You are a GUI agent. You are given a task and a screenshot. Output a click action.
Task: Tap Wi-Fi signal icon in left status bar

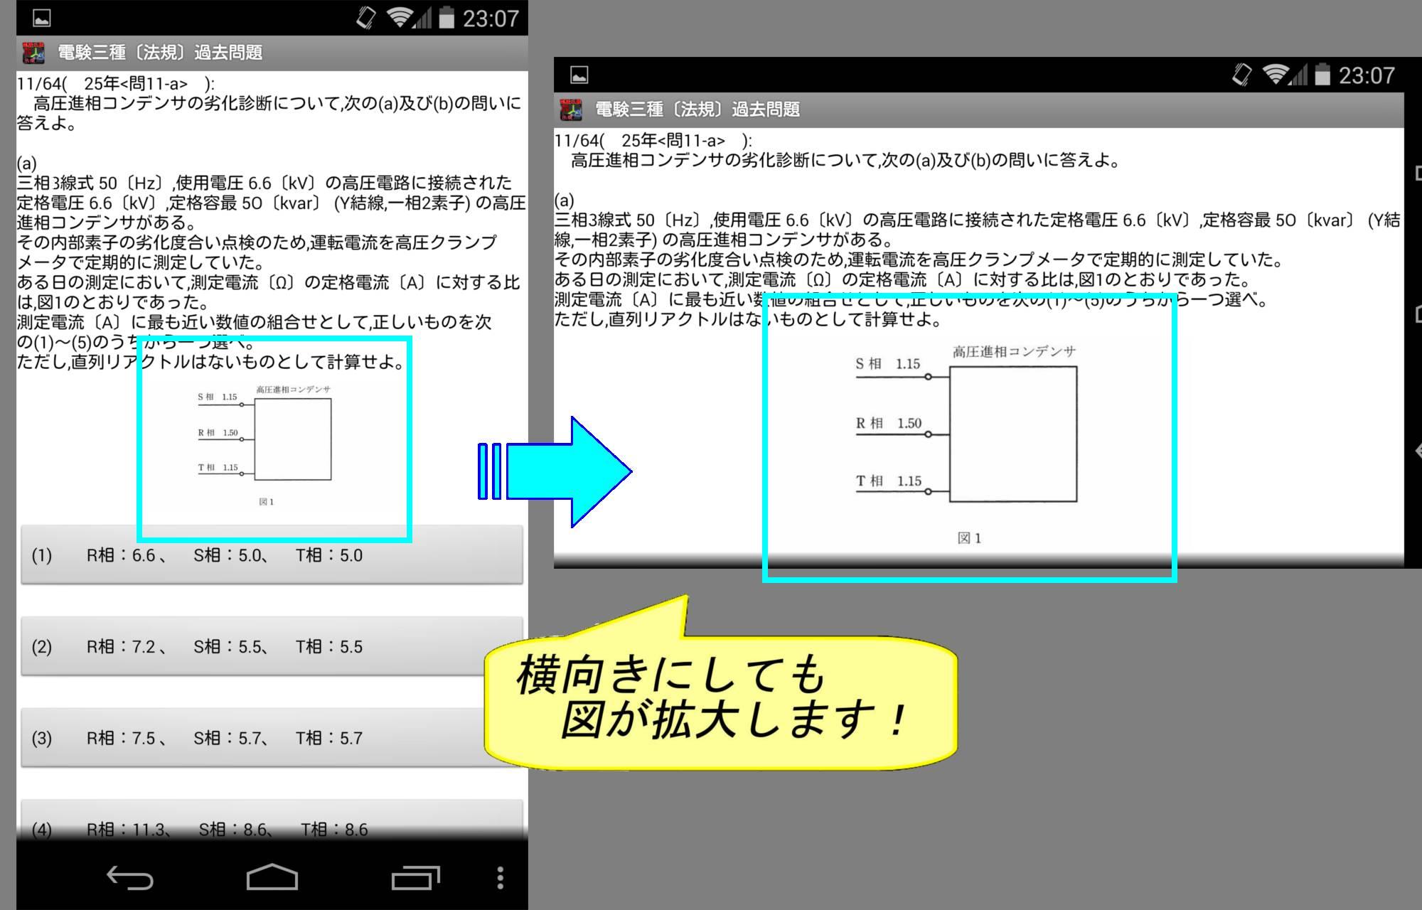click(401, 18)
